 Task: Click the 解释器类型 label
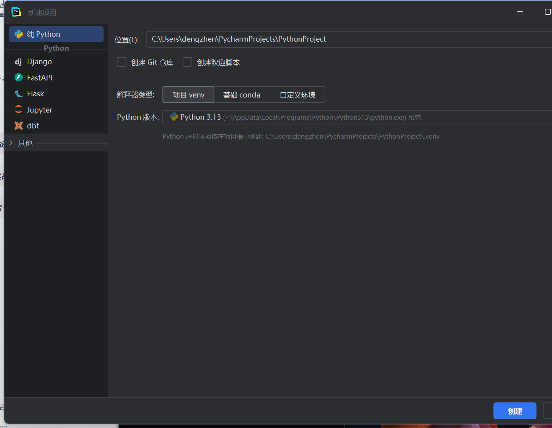tap(136, 95)
